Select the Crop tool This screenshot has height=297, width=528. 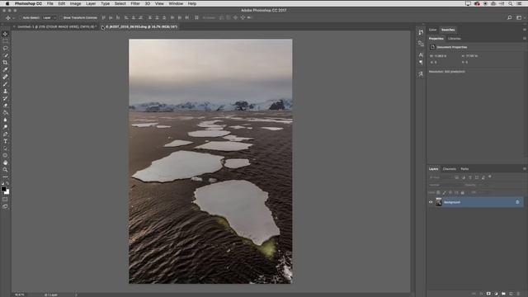pyautogui.click(x=5, y=63)
